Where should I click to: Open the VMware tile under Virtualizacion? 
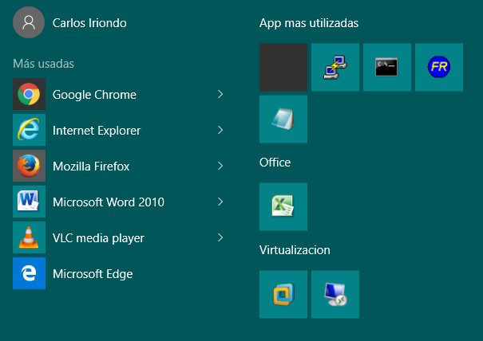coord(283,294)
